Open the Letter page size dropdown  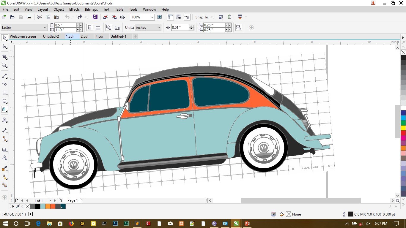45,28
